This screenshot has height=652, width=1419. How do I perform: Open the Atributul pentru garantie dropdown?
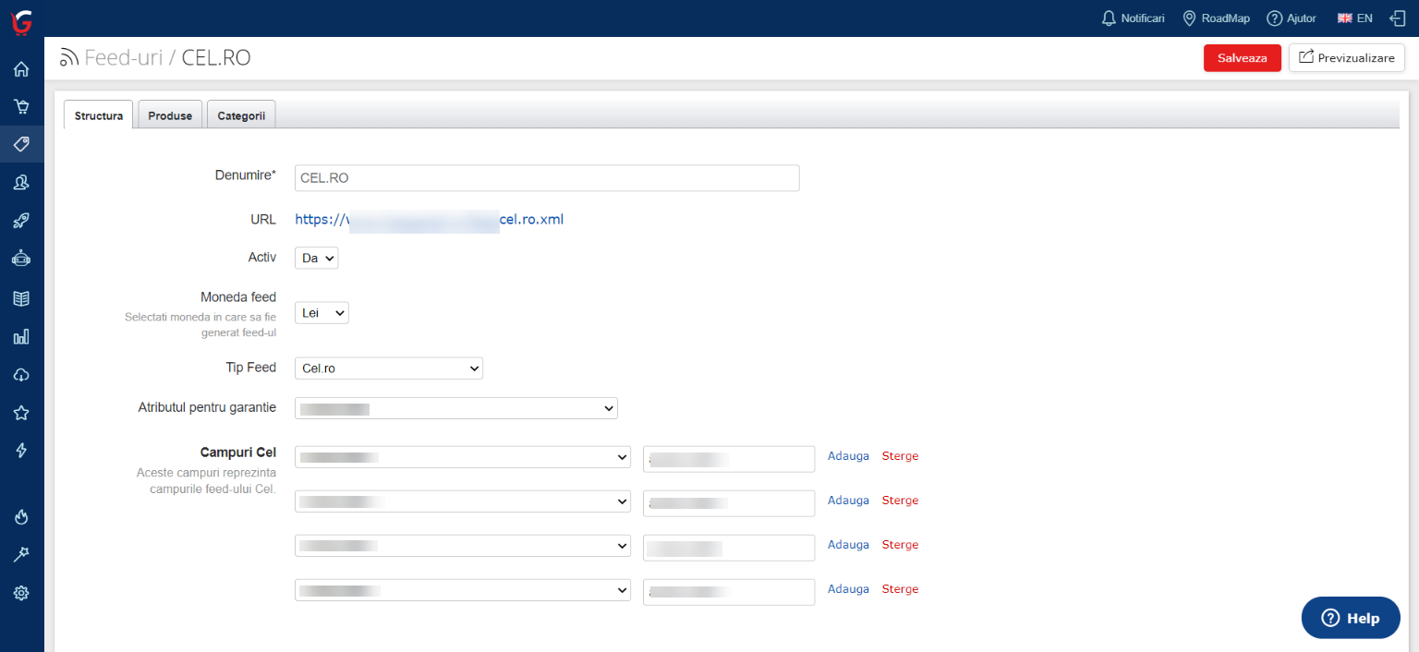(456, 408)
